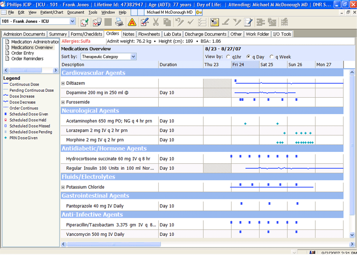Click the document with pen sign icon
This screenshot has width=357, height=255.
pos(144,22)
